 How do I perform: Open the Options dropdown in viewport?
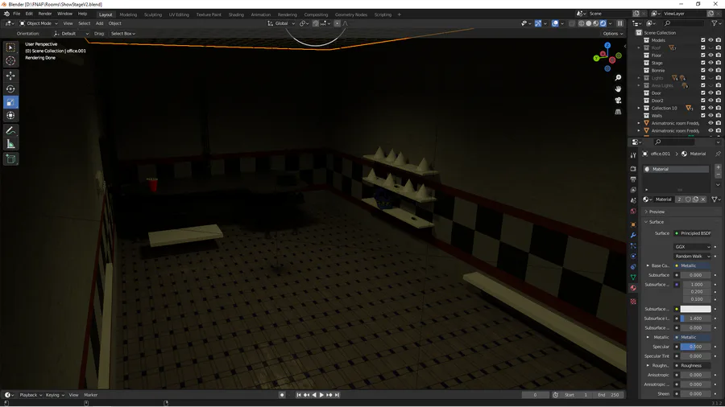(x=613, y=34)
